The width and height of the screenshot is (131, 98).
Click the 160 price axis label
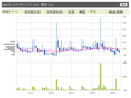[124, 42]
